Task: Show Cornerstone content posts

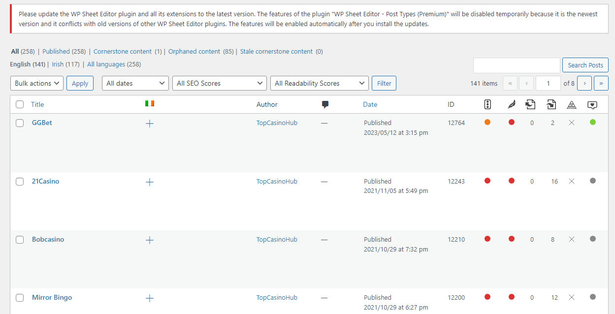Action: 123,51
